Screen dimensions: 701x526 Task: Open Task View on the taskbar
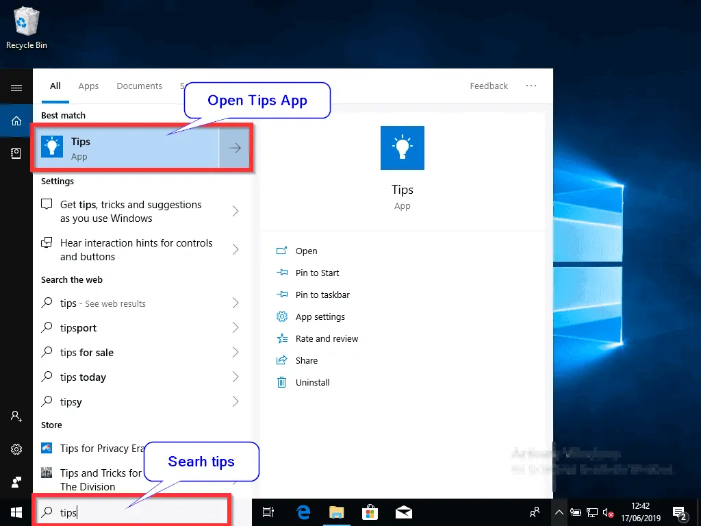(x=268, y=512)
